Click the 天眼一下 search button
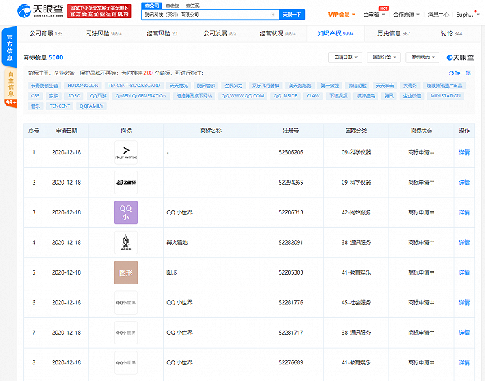The width and height of the screenshot is (485, 381). tap(292, 15)
